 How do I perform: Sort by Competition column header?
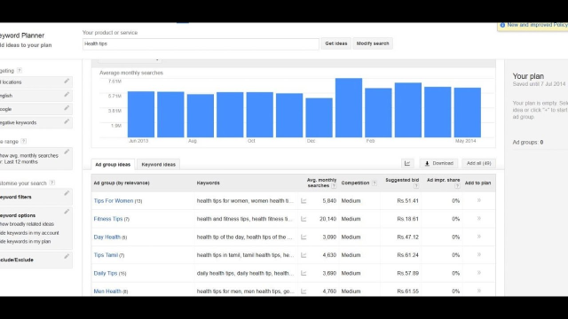pos(355,183)
